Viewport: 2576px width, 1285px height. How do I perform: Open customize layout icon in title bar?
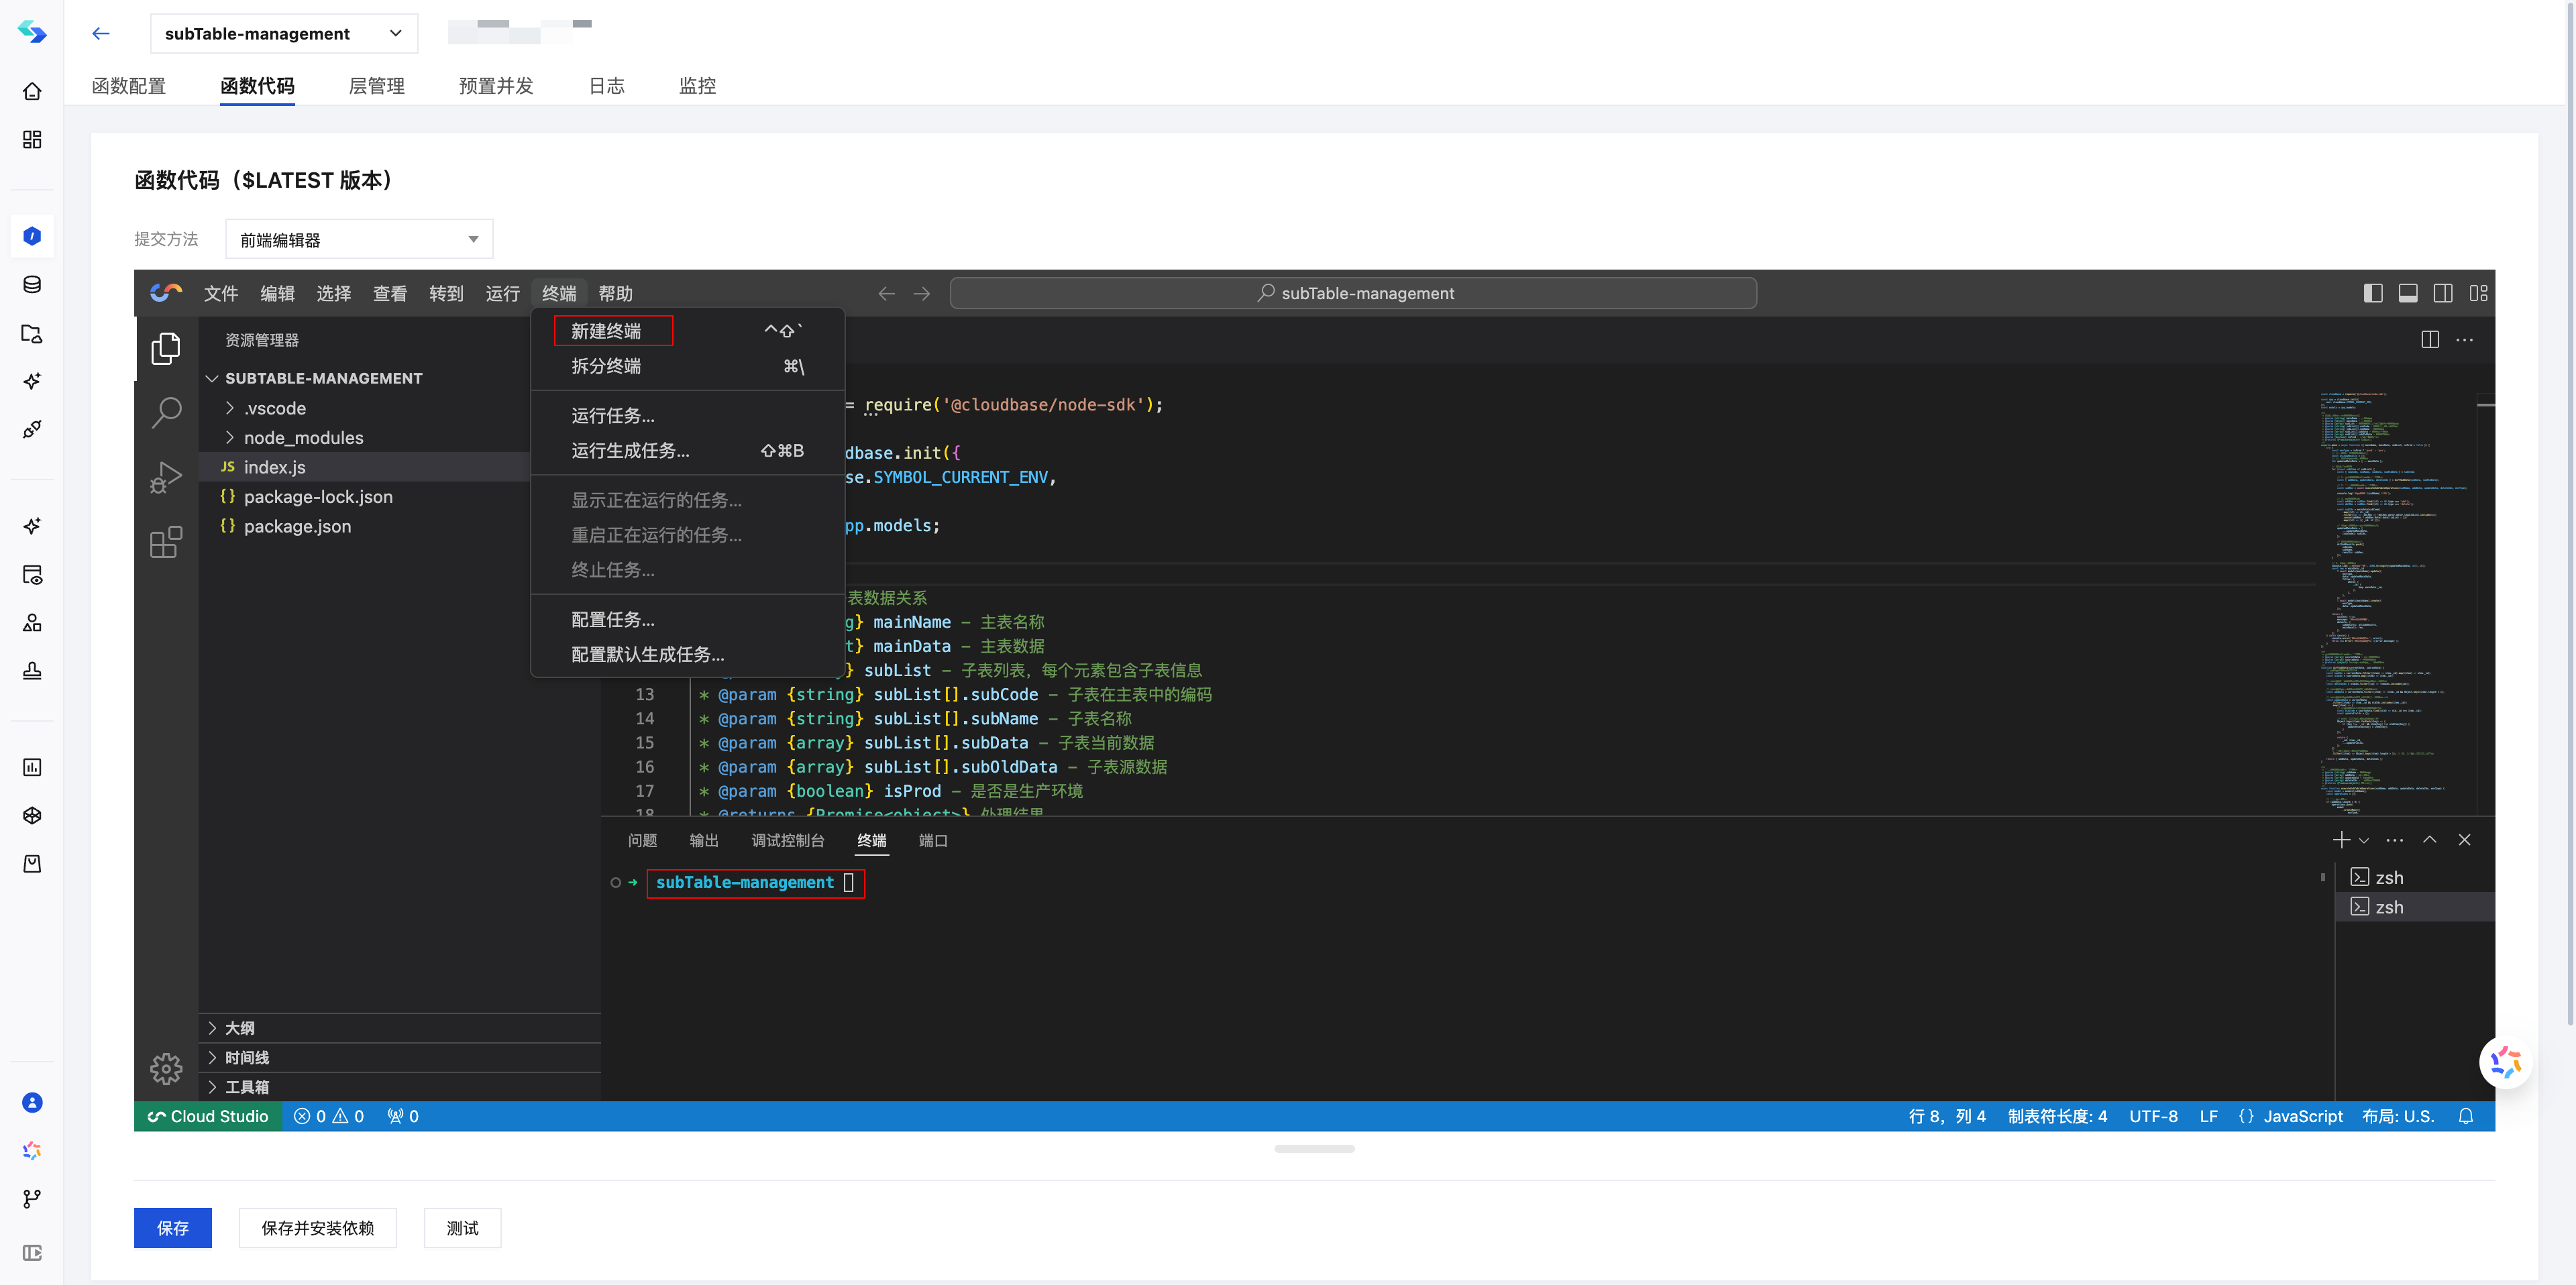(2478, 293)
